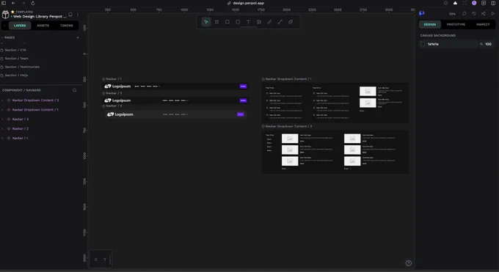Start the presentation view mode (play icon)
The width and height of the screenshot is (499, 272).
tap(492, 13)
